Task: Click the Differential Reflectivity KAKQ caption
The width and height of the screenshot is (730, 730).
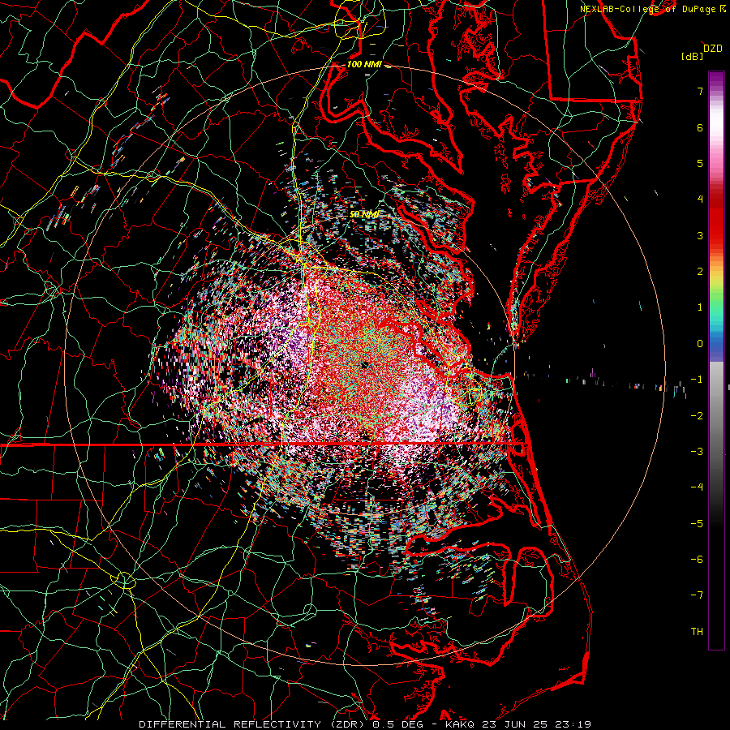Action: coord(365,724)
